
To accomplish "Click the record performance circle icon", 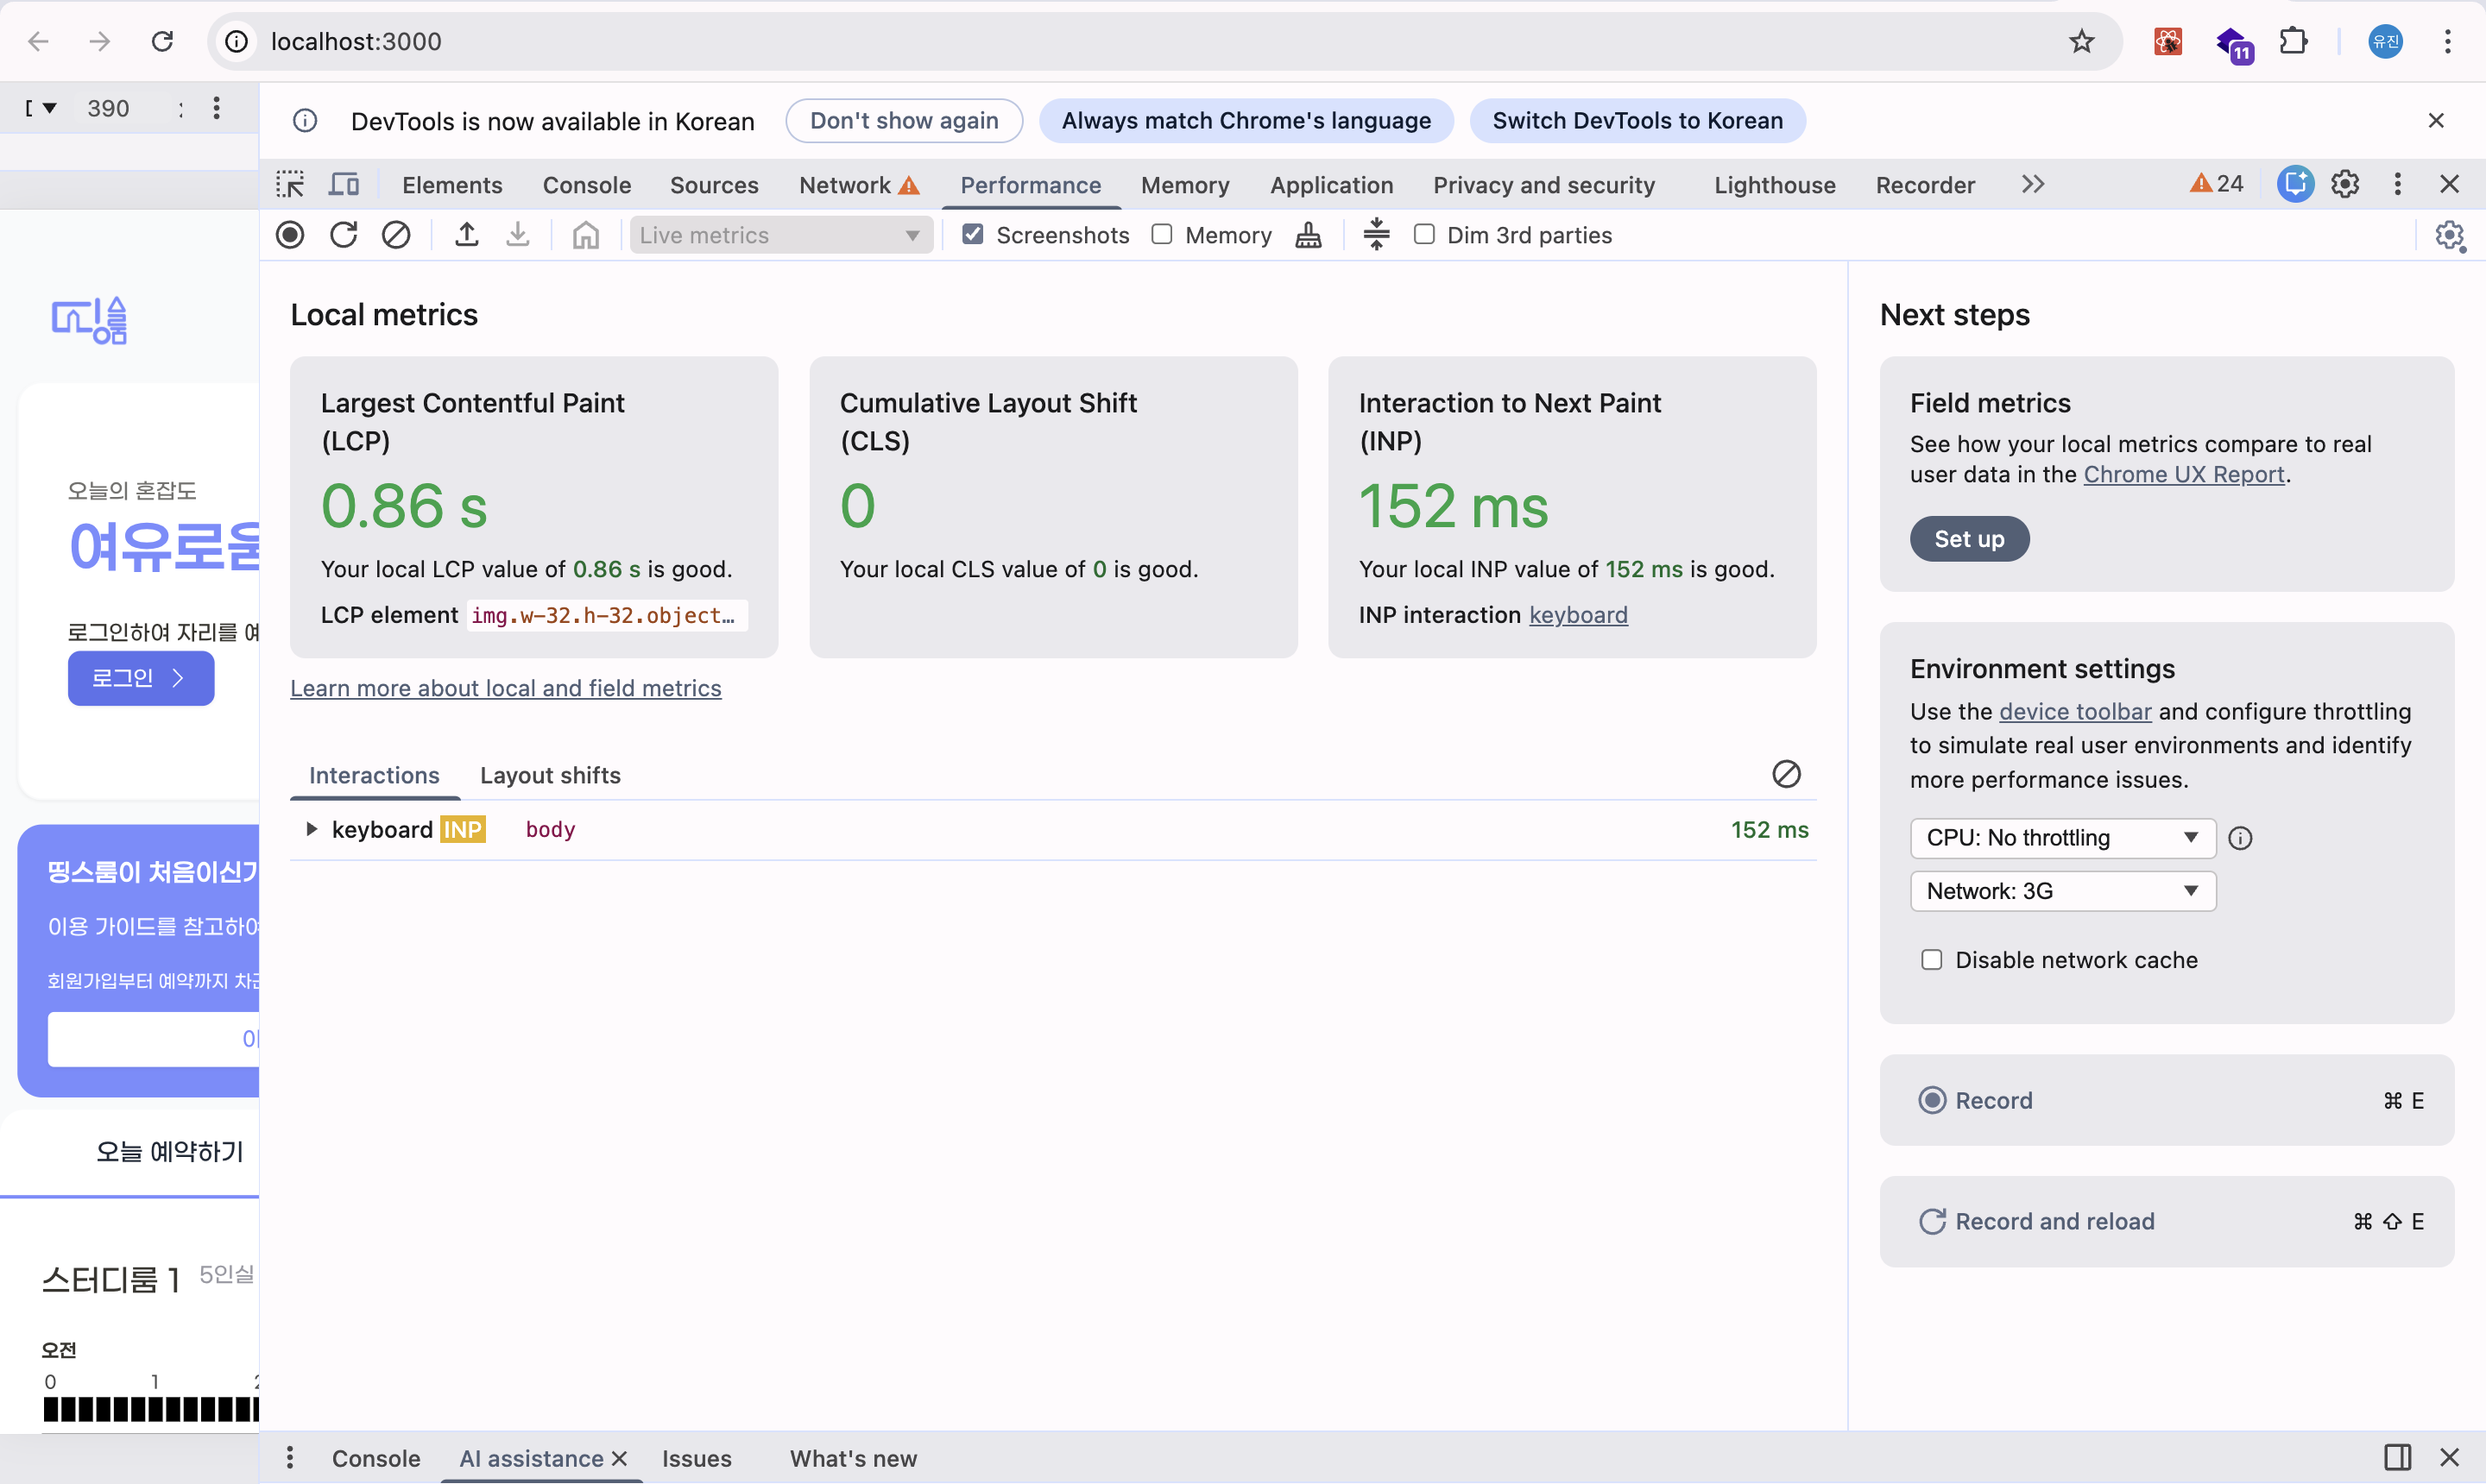I will pos(290,235).
